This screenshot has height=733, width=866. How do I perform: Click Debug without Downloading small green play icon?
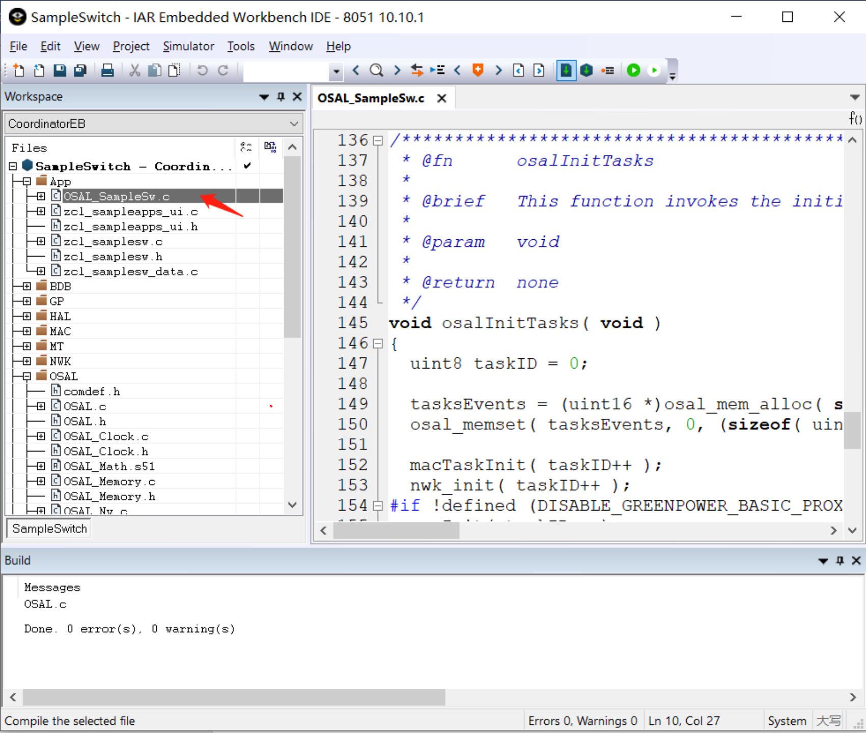click(654, 70)
